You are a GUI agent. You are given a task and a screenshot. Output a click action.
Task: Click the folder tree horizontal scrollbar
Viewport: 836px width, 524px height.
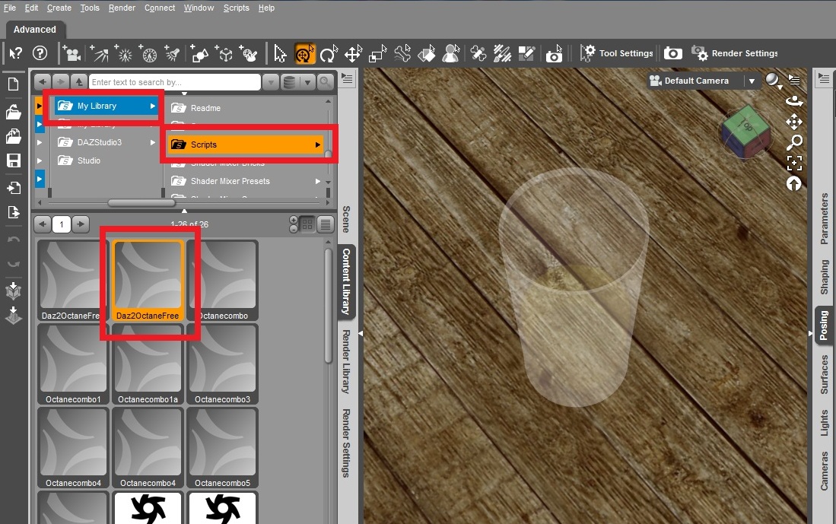tap(141, 202)
